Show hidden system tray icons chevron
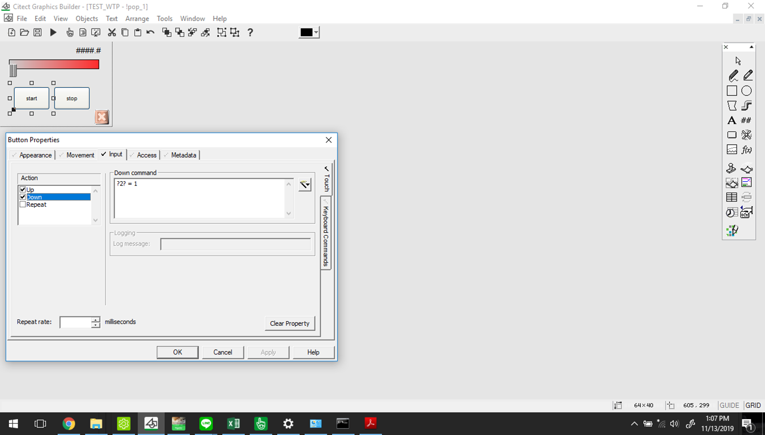Viewport: 765px width, 435px height. pos(634,424)
